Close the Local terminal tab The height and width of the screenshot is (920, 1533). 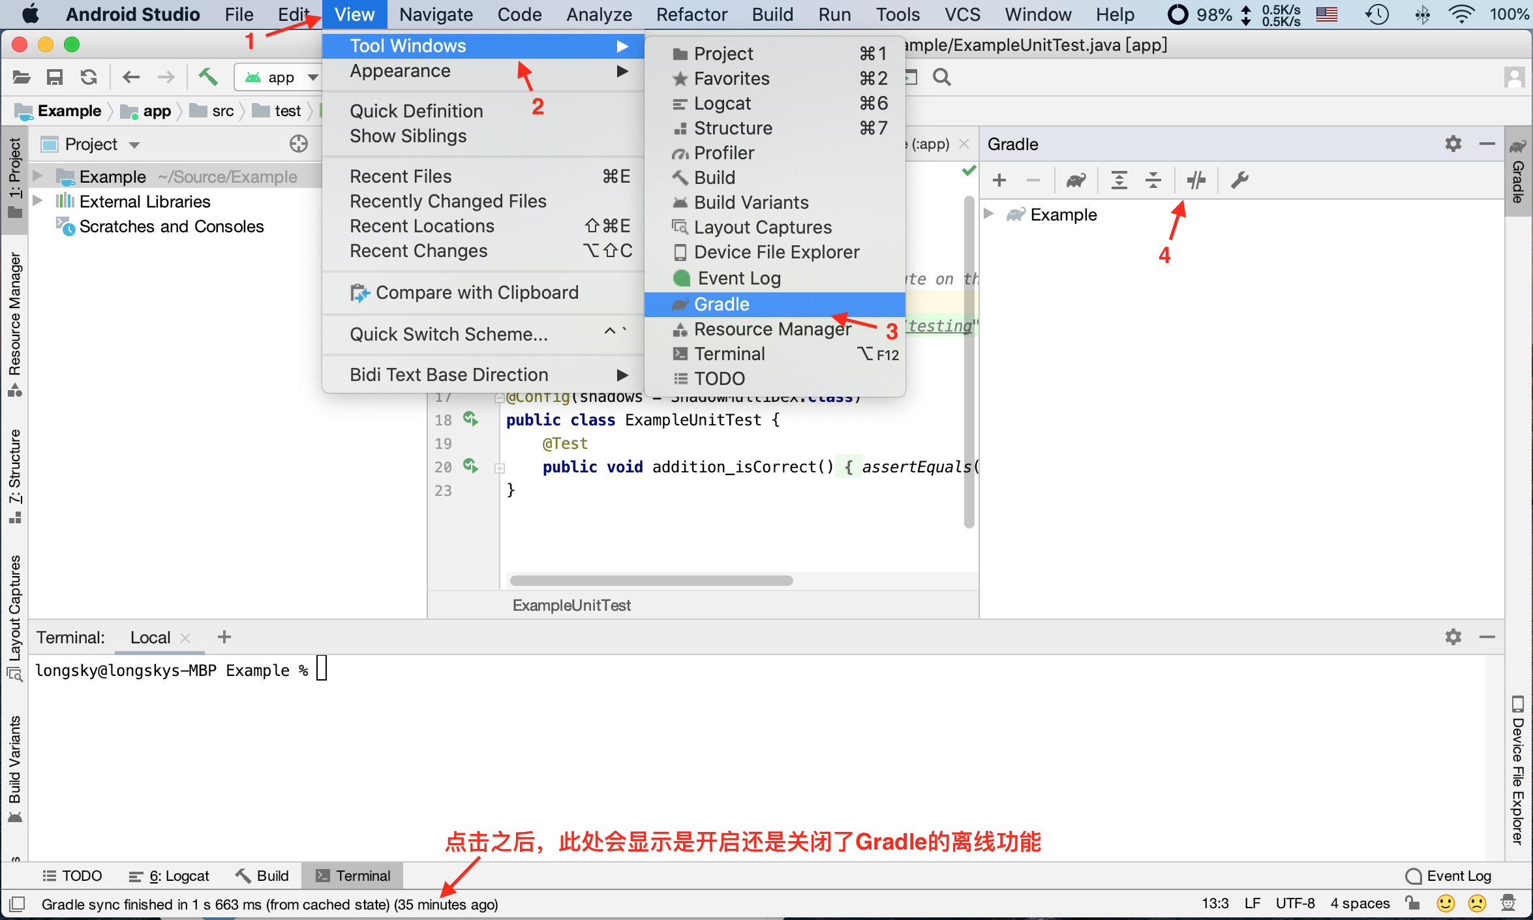click(185, 637)
